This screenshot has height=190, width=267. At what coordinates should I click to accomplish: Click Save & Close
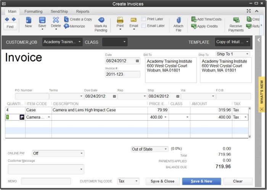click(x=162, y=181)
